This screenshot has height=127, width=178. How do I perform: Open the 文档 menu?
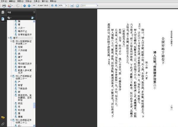pyautogui.click(x=28, y=1)
